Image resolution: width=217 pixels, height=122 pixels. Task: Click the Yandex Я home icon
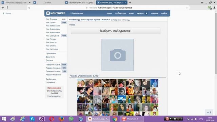click(7, 7)
